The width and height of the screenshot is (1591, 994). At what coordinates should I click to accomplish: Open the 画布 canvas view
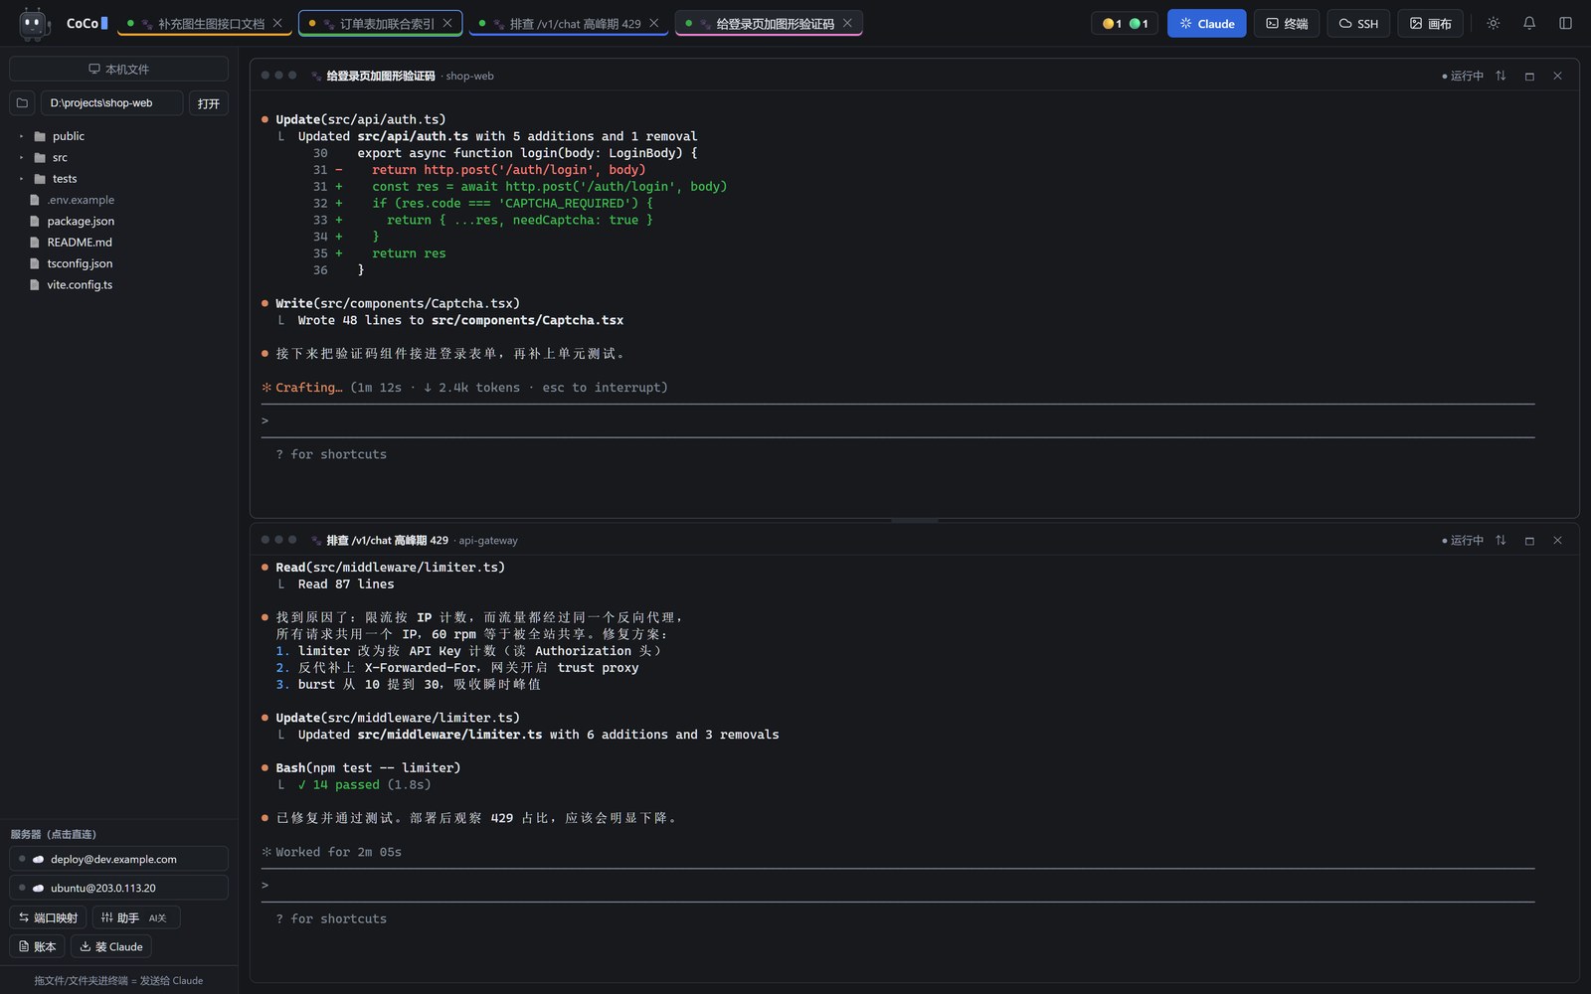(1430, 23)
